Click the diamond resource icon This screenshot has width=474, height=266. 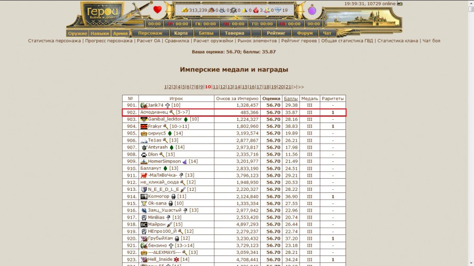(x=278, y=11)
